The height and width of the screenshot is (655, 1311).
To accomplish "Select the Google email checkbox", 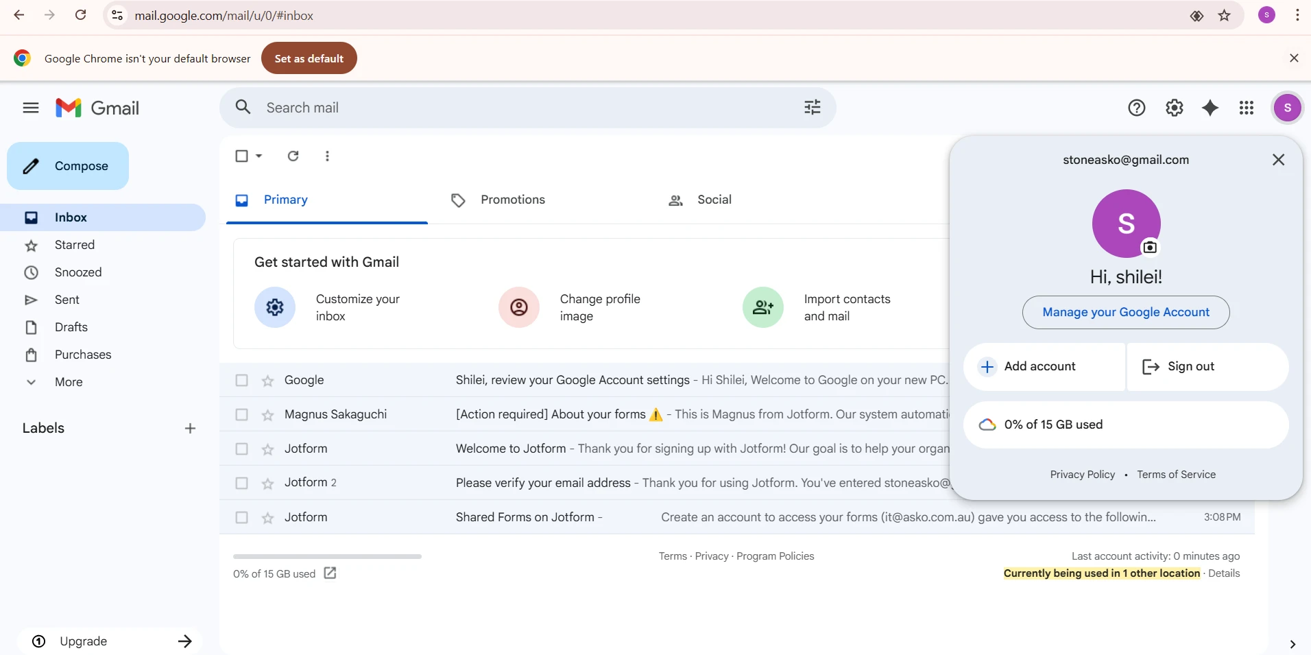I will pos(241,380).
